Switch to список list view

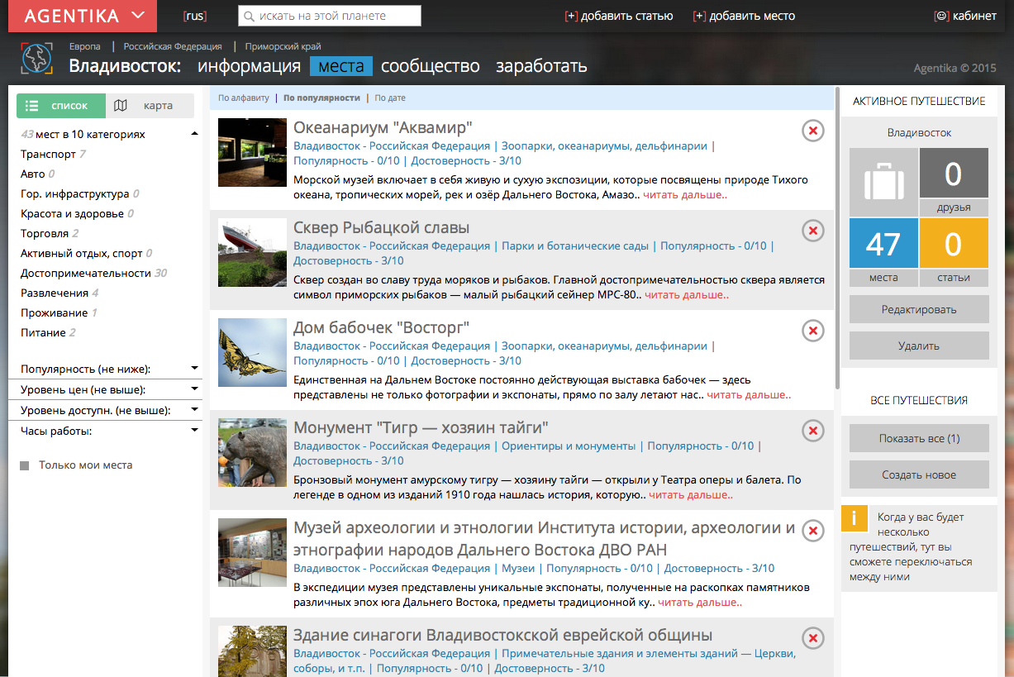click(61, 106)
